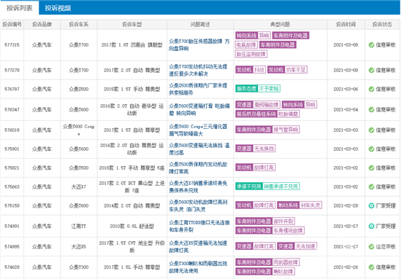Click green check icon for complaint 577278
The image size is (402, 279).
[x=371, y=70]
